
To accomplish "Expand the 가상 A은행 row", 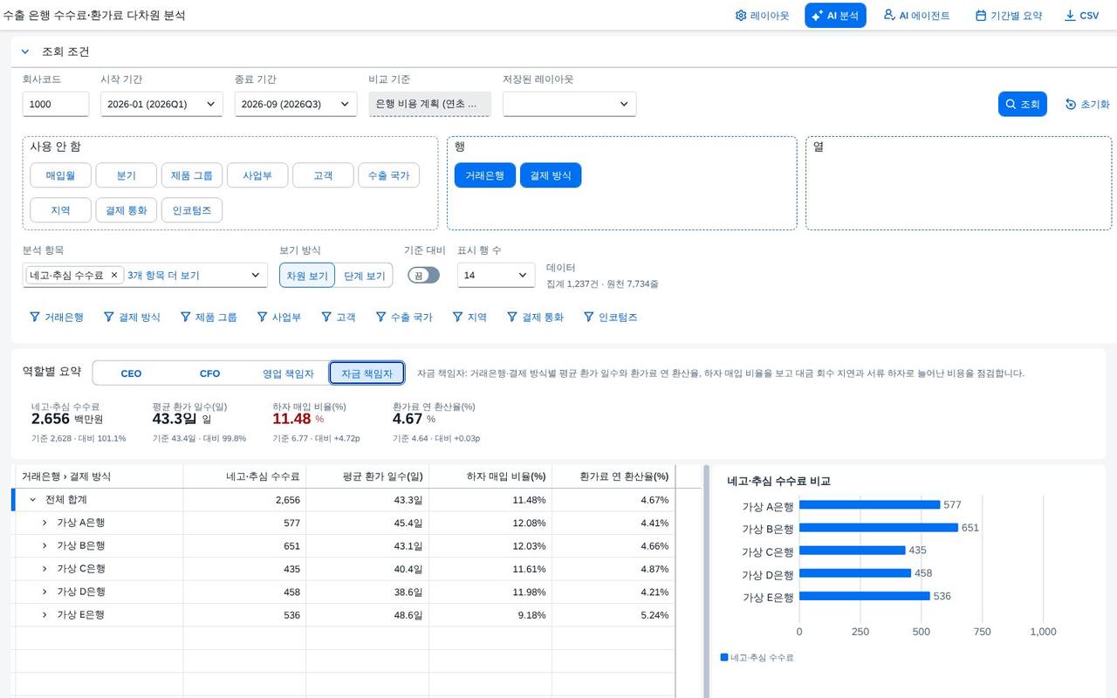I will (x=45, y=523).
